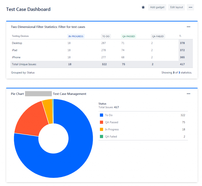Open the To Do legend count 322
The height and width of the screenshot is (186, 202).
tap(183, 115)
